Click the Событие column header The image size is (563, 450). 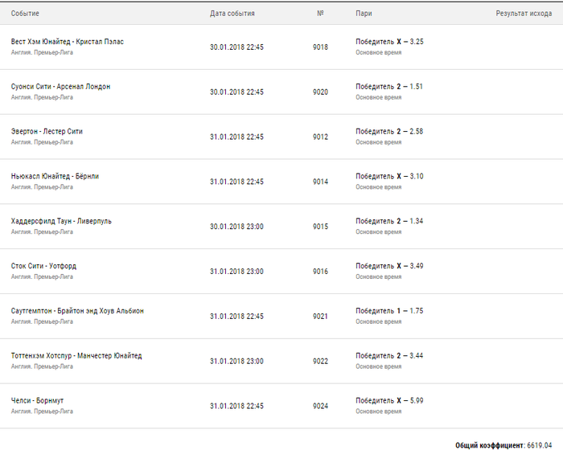[x=25, y=14]
